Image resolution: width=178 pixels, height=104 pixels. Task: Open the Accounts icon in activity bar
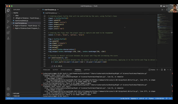(x=8, y=89)
